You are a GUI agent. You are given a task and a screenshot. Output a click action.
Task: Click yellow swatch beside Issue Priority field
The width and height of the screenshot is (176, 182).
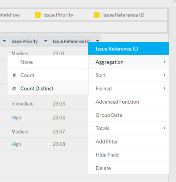tap(38, 15)
